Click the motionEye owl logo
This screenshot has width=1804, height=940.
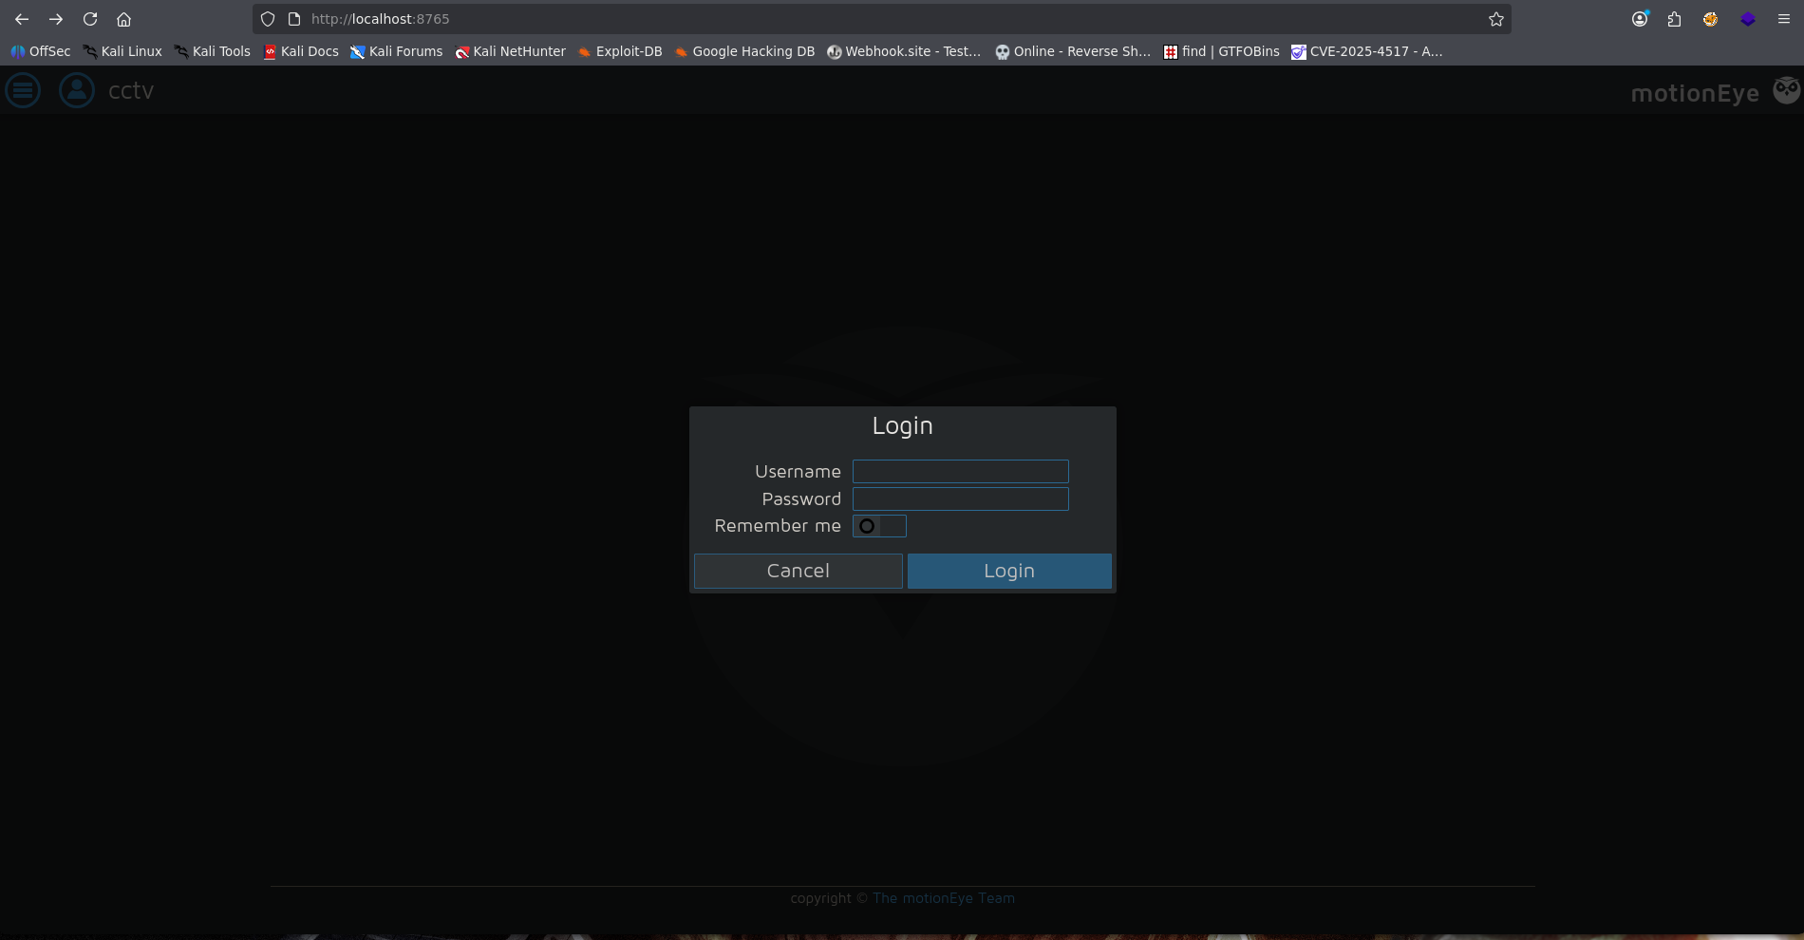pos(1786,91)
